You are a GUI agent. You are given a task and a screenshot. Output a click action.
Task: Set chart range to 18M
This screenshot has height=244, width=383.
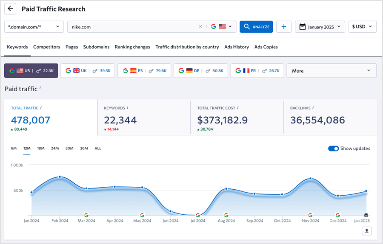(41, 148)
